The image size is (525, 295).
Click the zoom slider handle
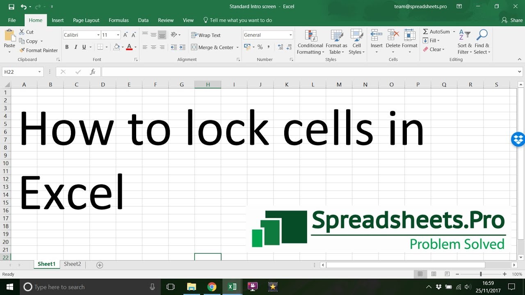481,274
